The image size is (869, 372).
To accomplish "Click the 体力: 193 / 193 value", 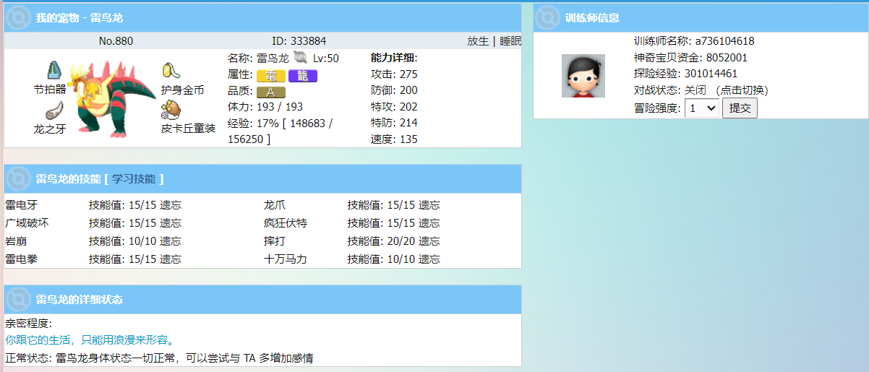I will tap(265, 107).
